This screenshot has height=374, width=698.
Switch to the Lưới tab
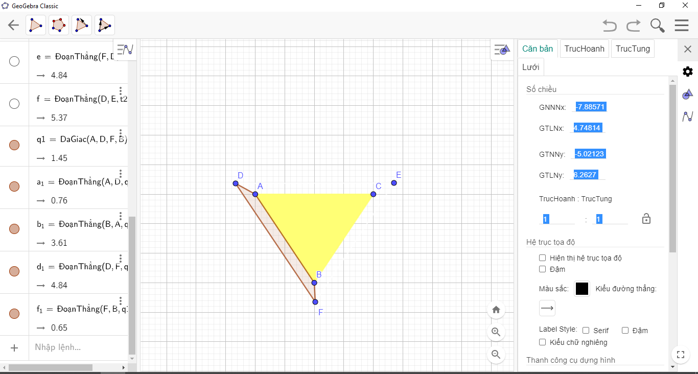[530, 67]
